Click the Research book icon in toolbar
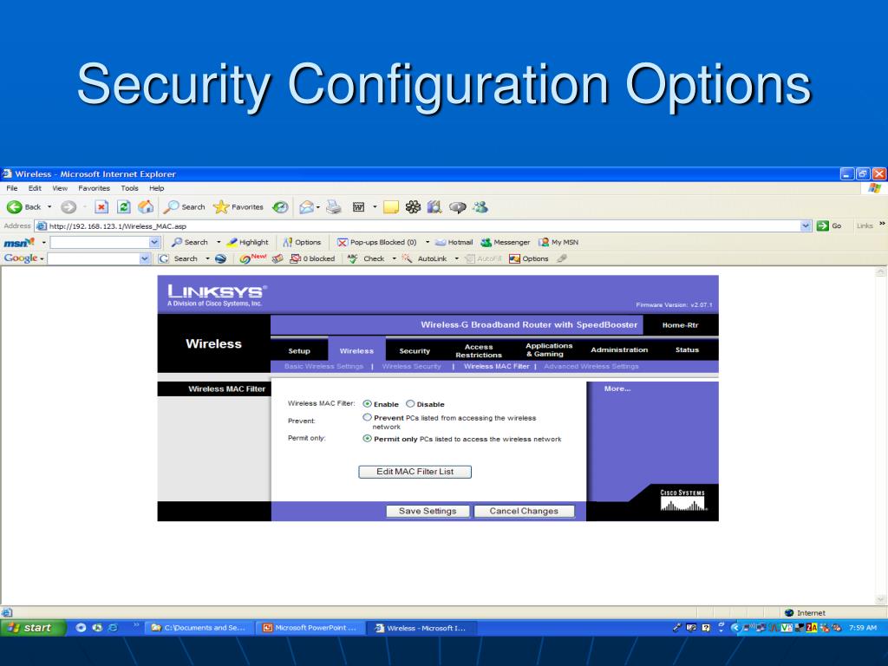 434,207
